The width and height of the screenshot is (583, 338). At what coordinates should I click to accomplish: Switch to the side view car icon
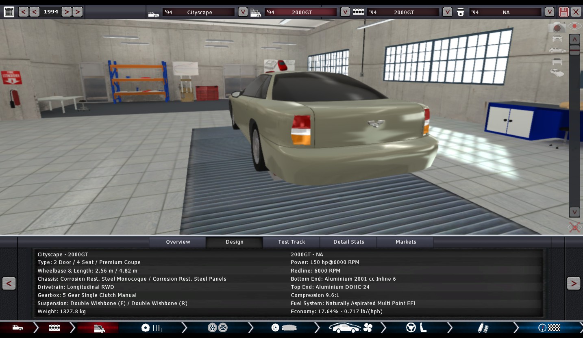coord(557,50)
